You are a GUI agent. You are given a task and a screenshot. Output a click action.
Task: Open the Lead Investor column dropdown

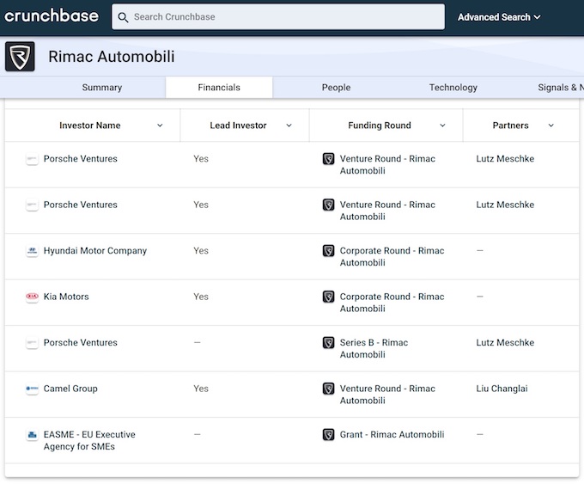coord(289,126)
